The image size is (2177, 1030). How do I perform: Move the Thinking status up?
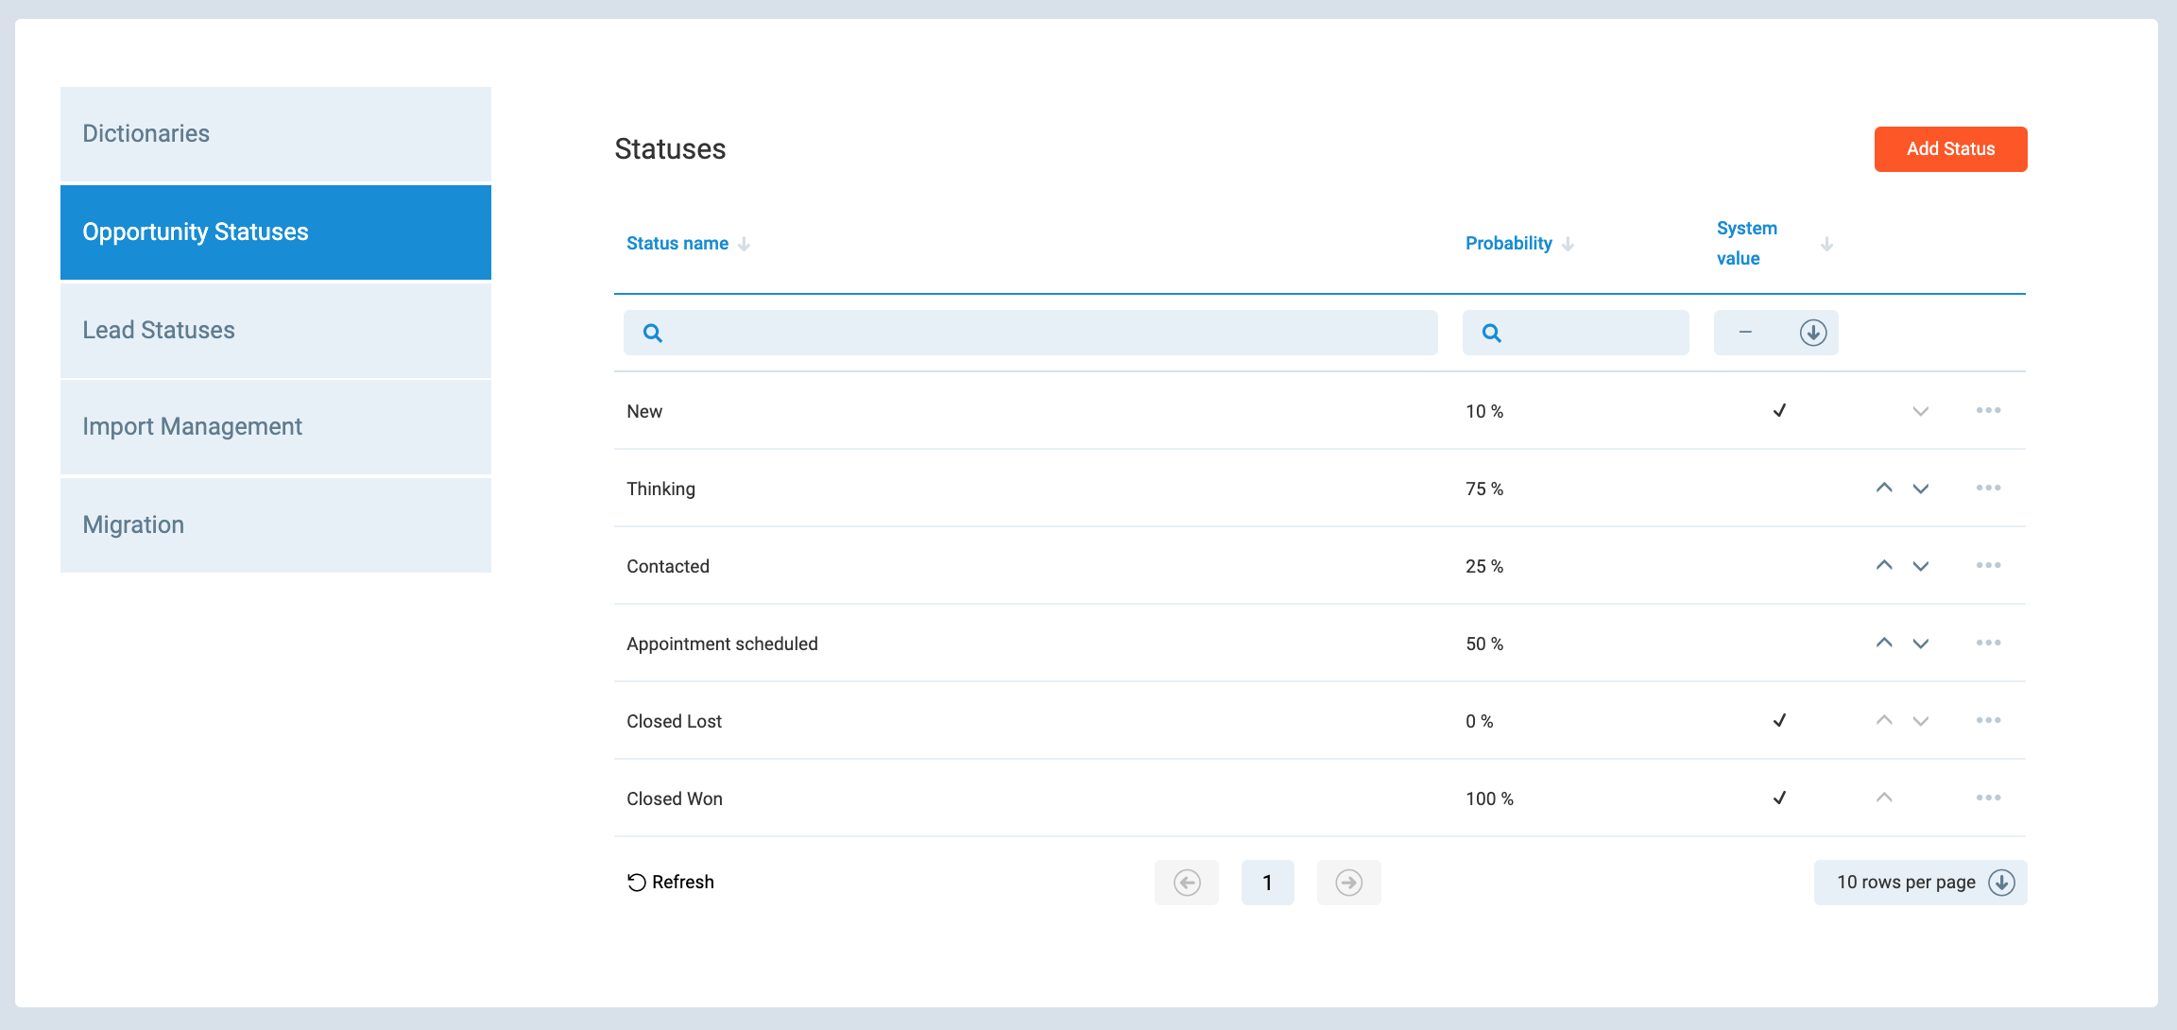tap(1884, 489)
